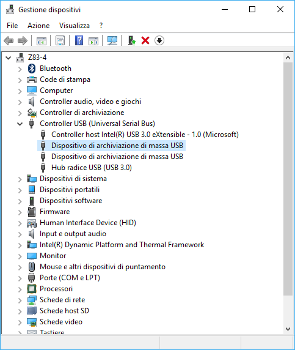Expand Intel(R) Dynamic Platform and Thermal Framework
Viewport: 295px width, 350px height.
(20, 245)
